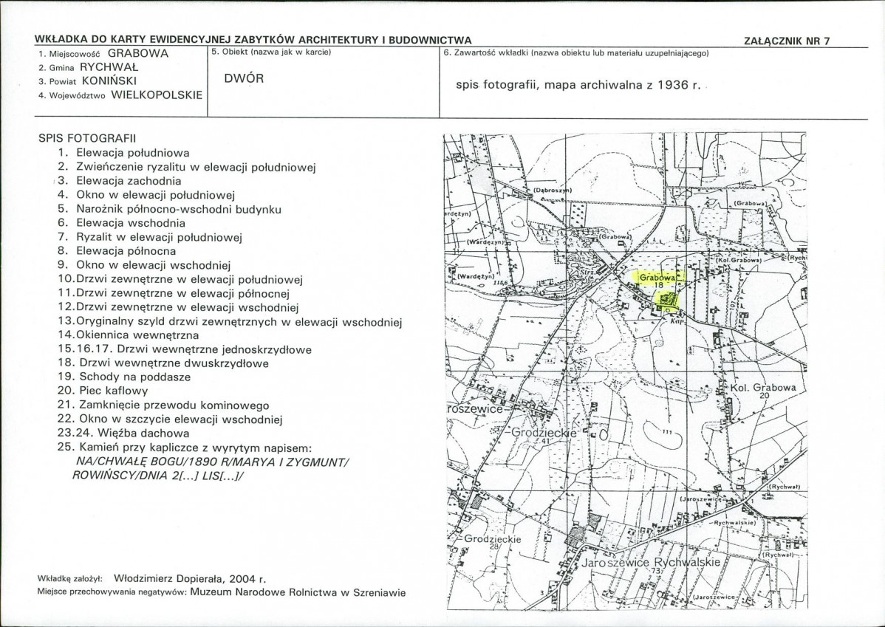
Task: Click the yellow highlighted manor building marker
Action: click(x=668, y=299)
